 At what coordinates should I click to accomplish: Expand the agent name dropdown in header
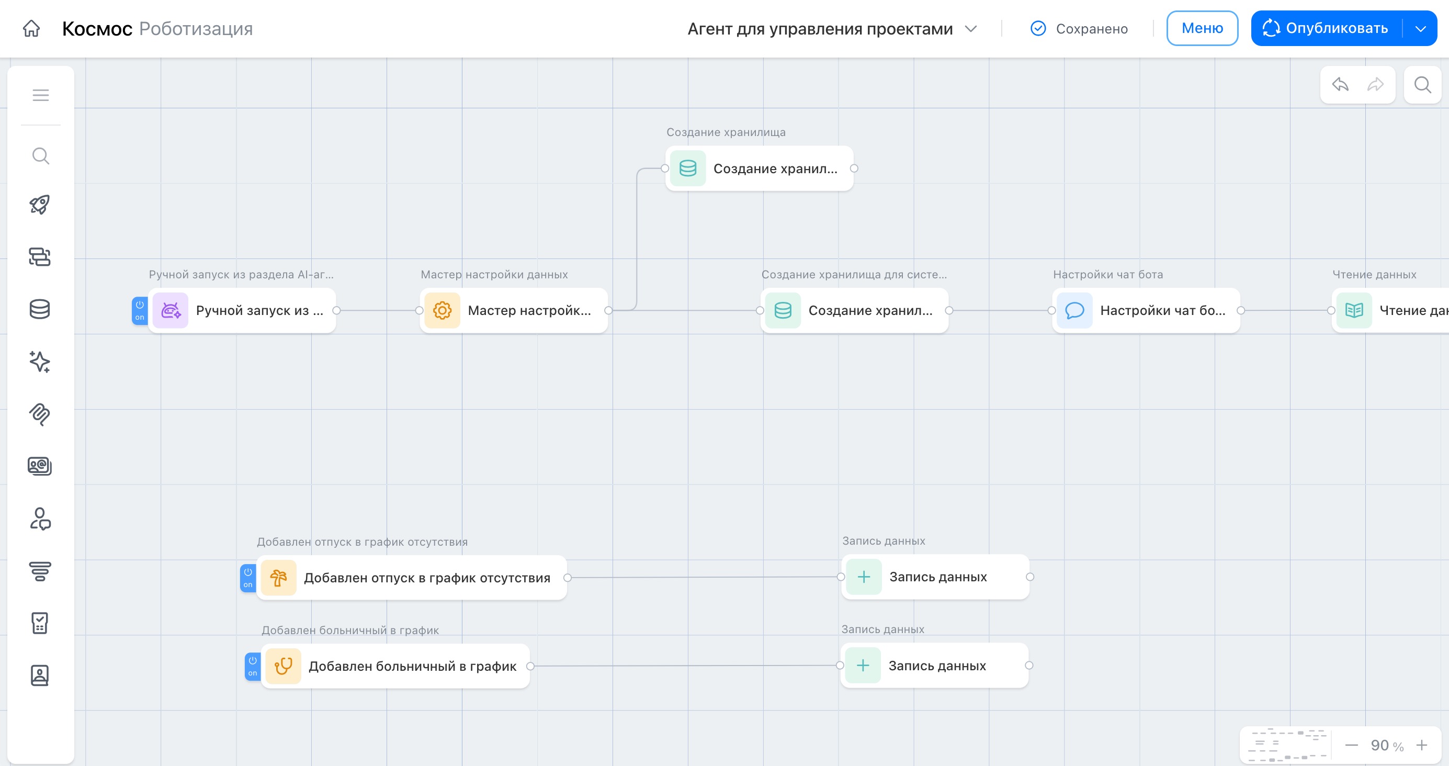(x=971, y=29)
